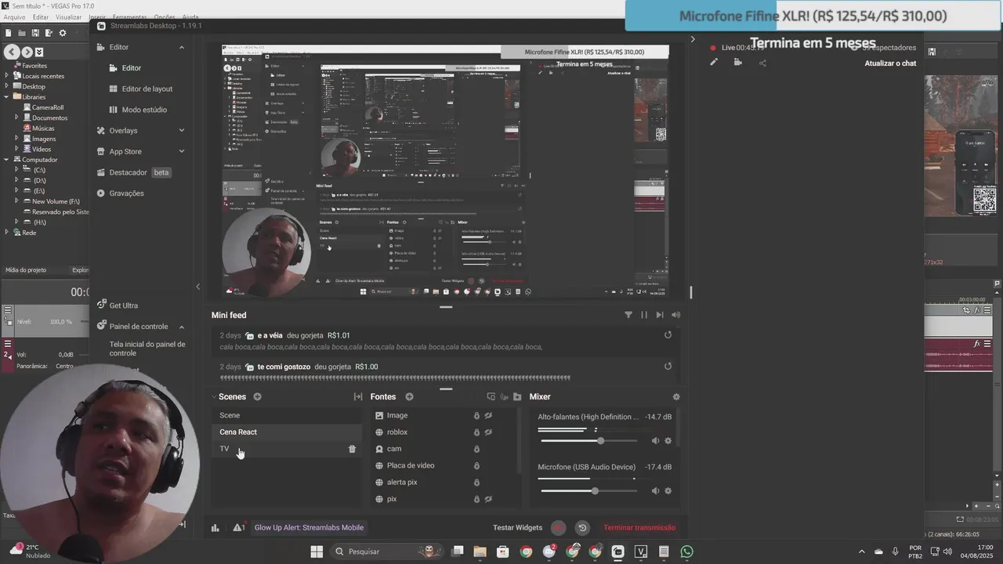Click Terminar transmissão button
The height and width of the screenshot is (564, 1003).
coord(639,528)
